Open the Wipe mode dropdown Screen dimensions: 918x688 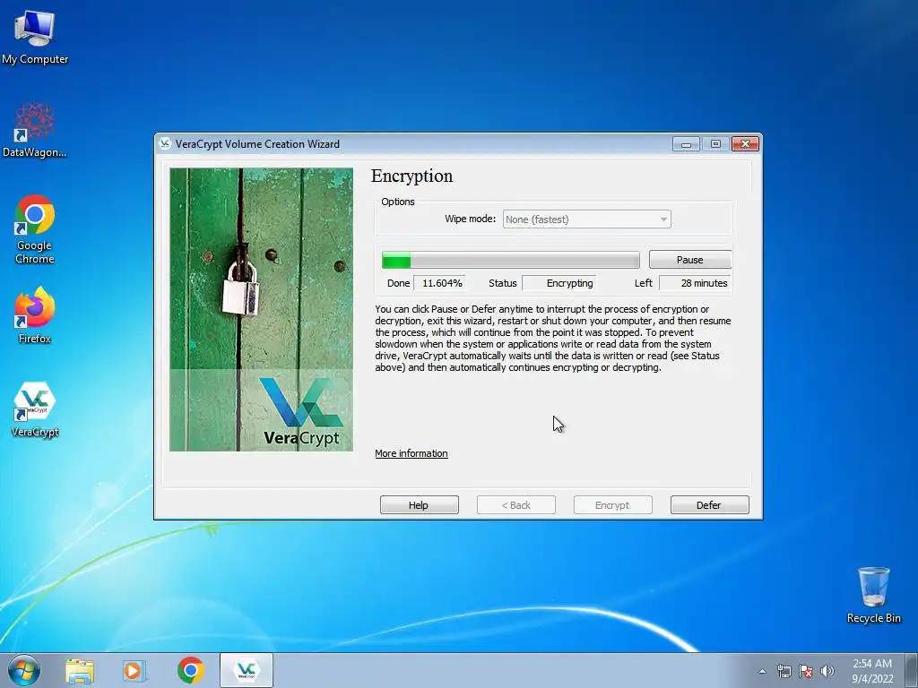click(x=586, y=219)
